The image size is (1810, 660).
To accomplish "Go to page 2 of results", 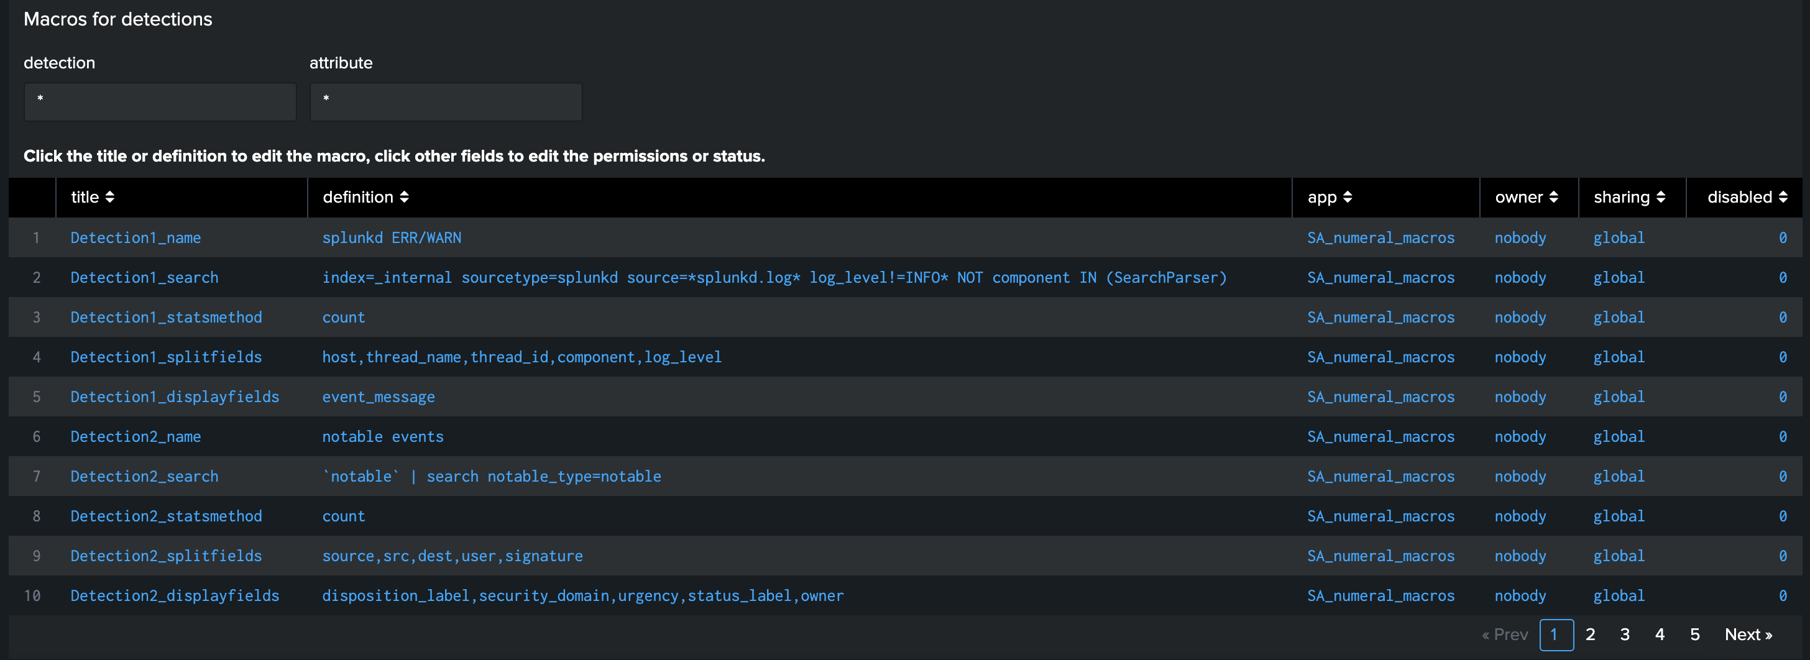I will [1590, 635].
